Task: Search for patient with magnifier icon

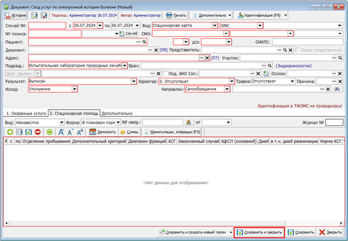Action: click(144, 42)
